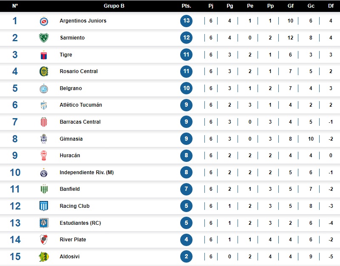Screen dimensions: 340x266
Task: Click the Sarmiento green shield crest
Action: click(x=44, y=38)
